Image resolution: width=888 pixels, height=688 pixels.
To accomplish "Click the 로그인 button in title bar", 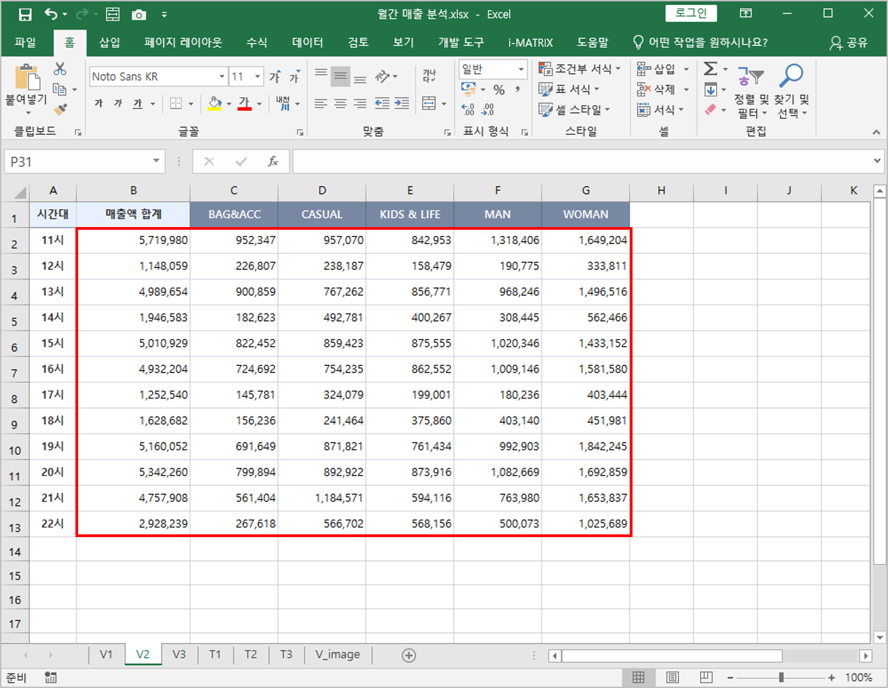I will click(x=691, y=13).
